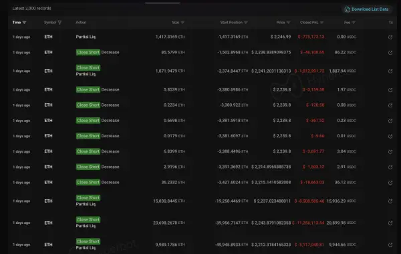Click price $2,238.8389098375 cell

[271, 52]
